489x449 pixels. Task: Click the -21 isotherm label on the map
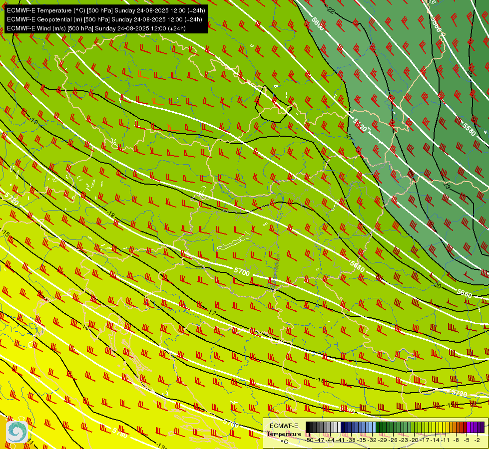[x=349, y=137]
